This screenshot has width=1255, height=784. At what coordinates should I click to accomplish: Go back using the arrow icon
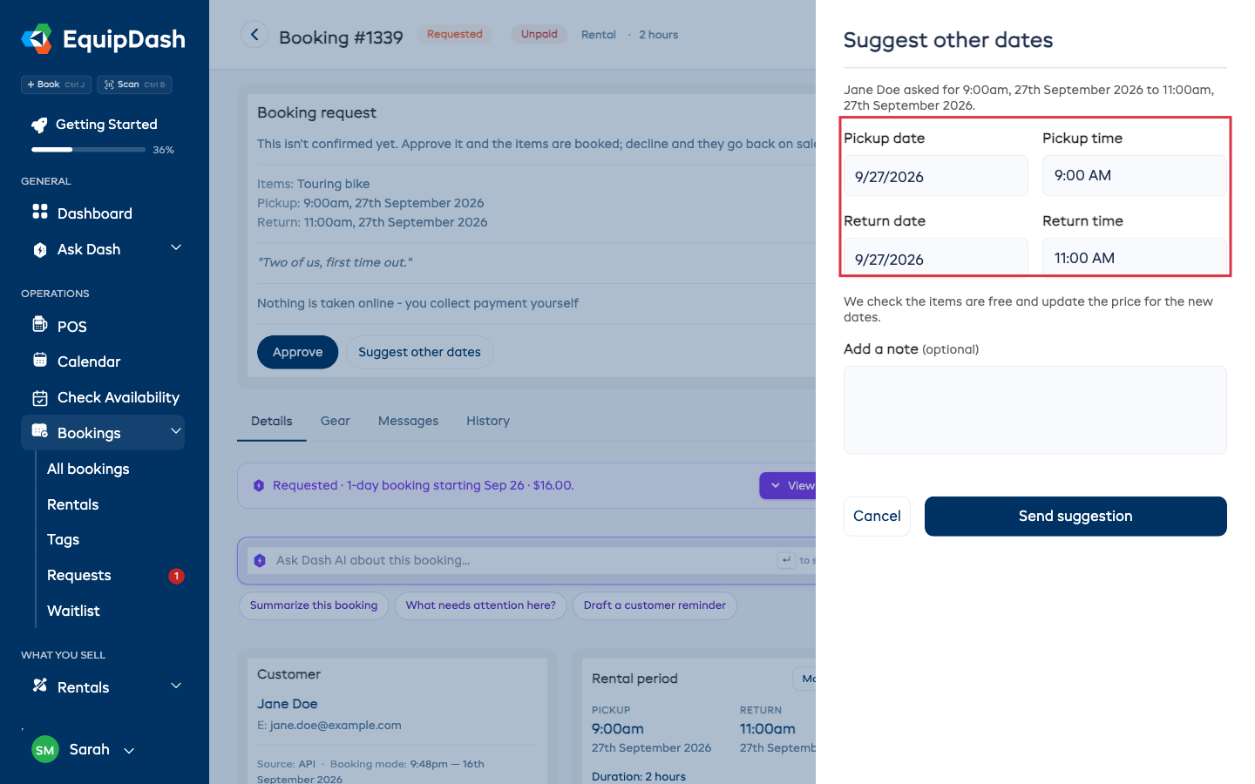click(254, 35)
